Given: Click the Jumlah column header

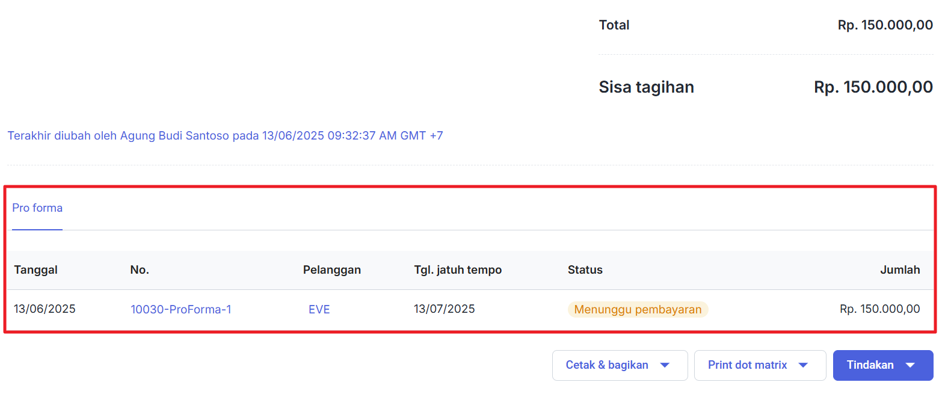Looking at the screenshot, I should click(900, 270).
